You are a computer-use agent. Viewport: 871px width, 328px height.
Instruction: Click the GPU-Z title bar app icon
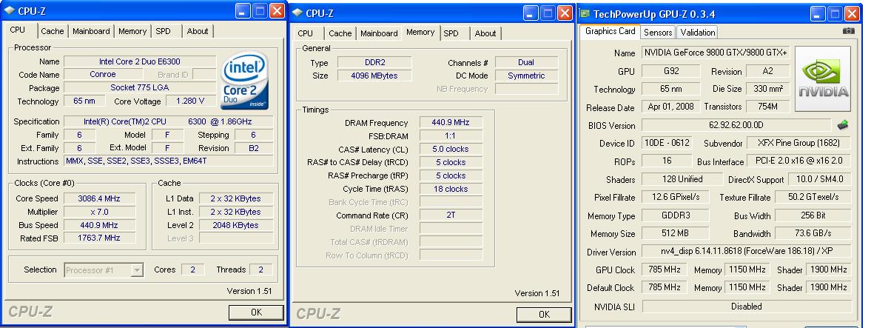pos(585,13)
